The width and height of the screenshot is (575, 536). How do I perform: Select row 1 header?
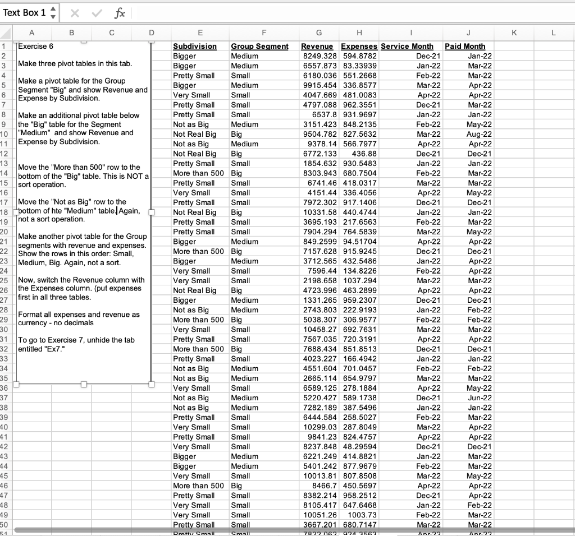(x=6, y=47)
